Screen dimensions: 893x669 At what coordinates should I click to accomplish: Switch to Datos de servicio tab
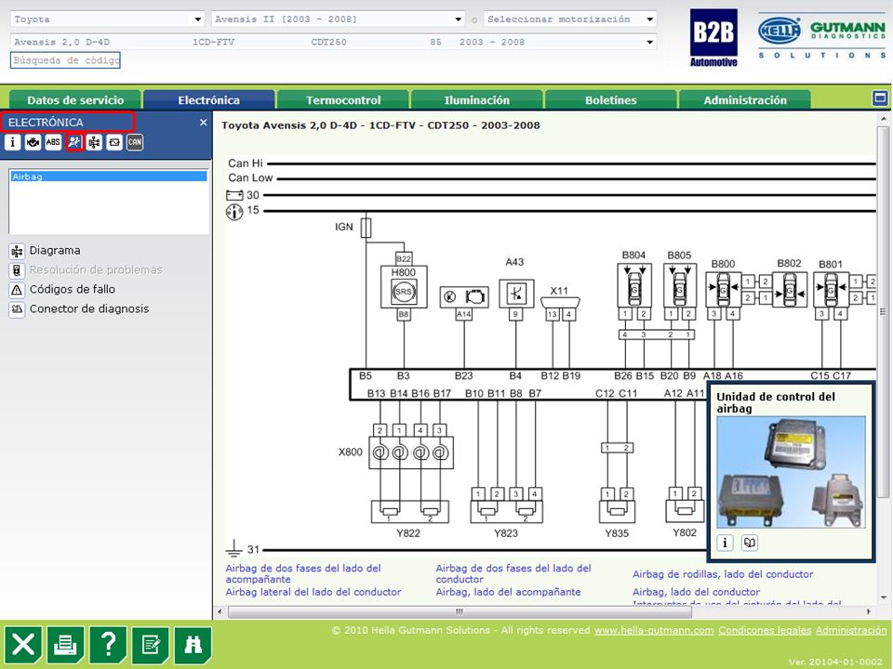pos(75,100)
